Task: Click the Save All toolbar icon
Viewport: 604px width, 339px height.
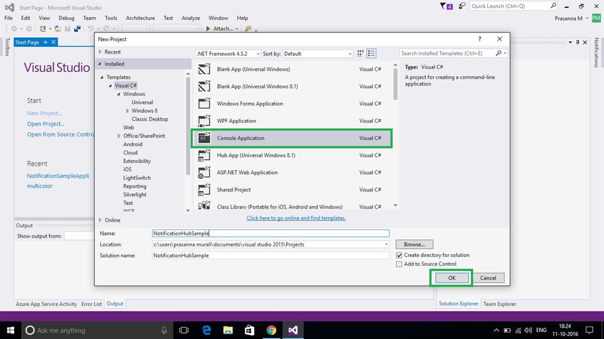Action: pos(77,28)
